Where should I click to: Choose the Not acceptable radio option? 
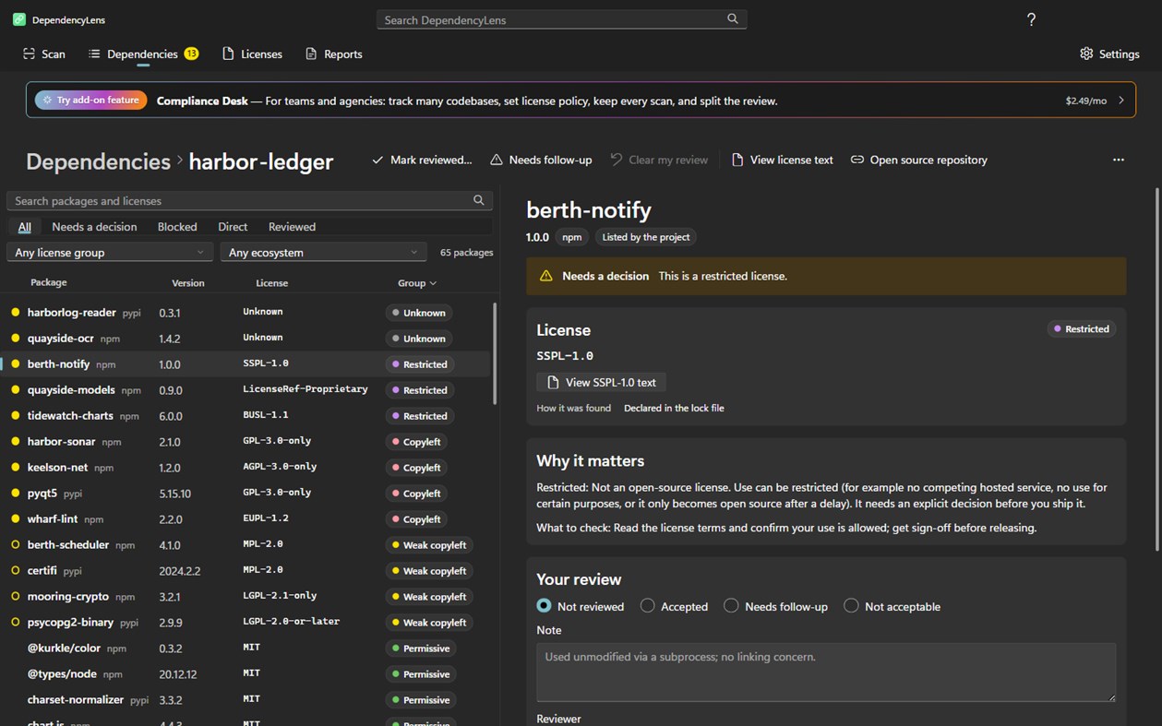click(x=852, y=606)
